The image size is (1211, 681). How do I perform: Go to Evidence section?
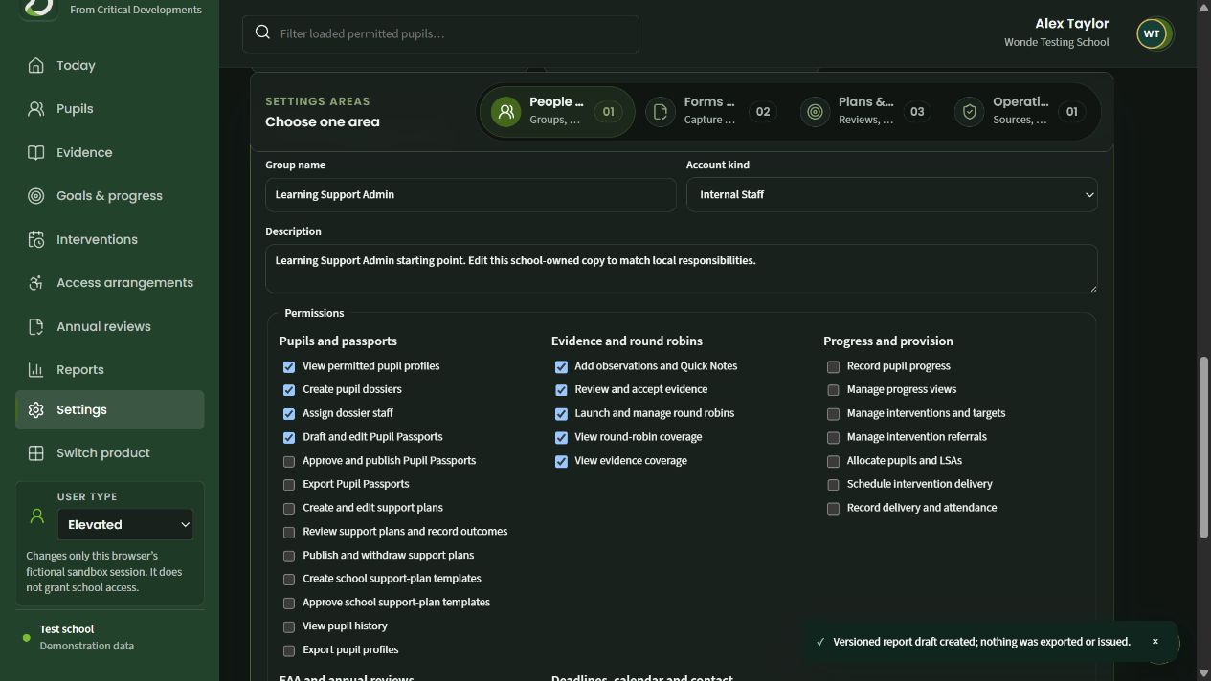coord(109,152)
